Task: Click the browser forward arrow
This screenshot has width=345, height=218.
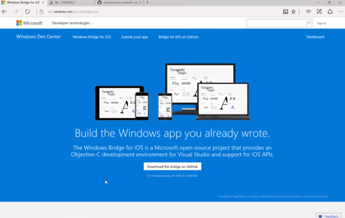Action: [x=16, y=11]
